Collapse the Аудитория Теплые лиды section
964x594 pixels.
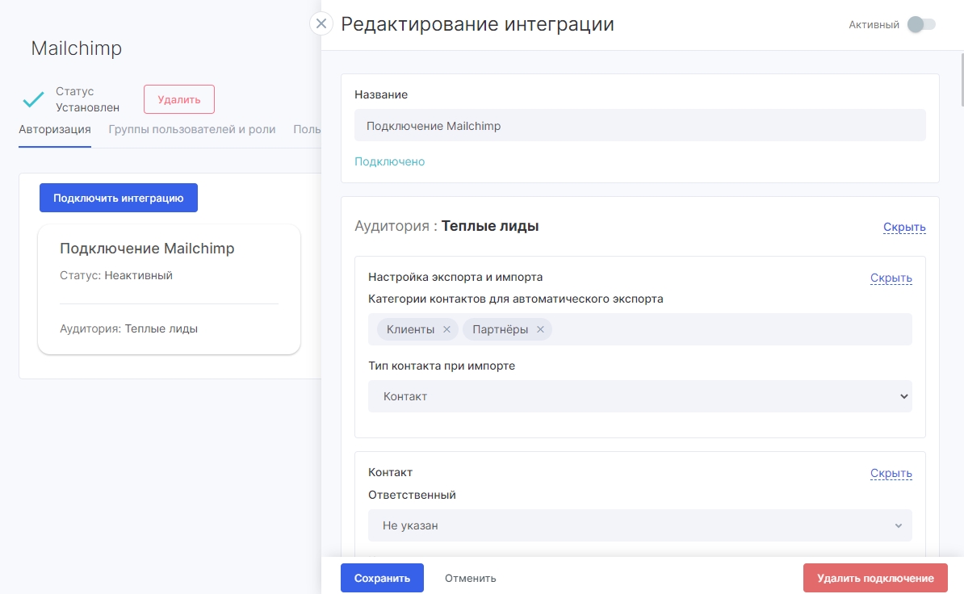[x=903, y=227]
